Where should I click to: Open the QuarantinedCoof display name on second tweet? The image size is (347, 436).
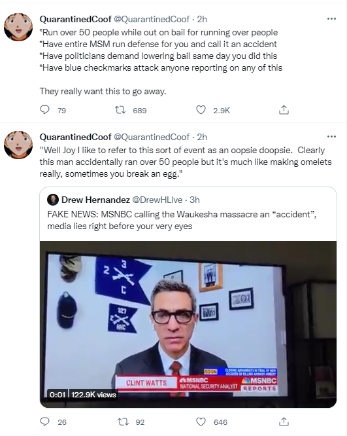point(76,137)
